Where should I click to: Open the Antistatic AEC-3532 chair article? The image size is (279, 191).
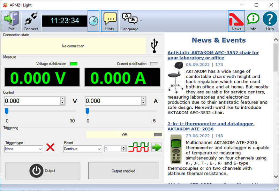click(213, 55)
